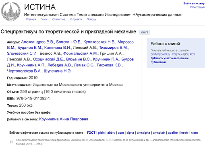Open the Поиск navigation link

(x=44, y=19)
